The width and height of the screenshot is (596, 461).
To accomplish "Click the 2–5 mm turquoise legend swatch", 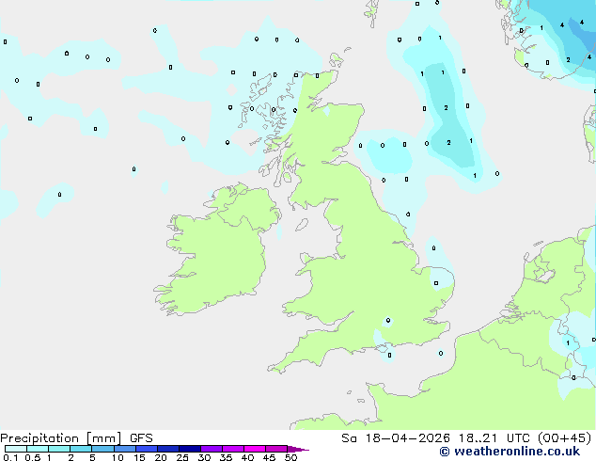I will [81, 449].
